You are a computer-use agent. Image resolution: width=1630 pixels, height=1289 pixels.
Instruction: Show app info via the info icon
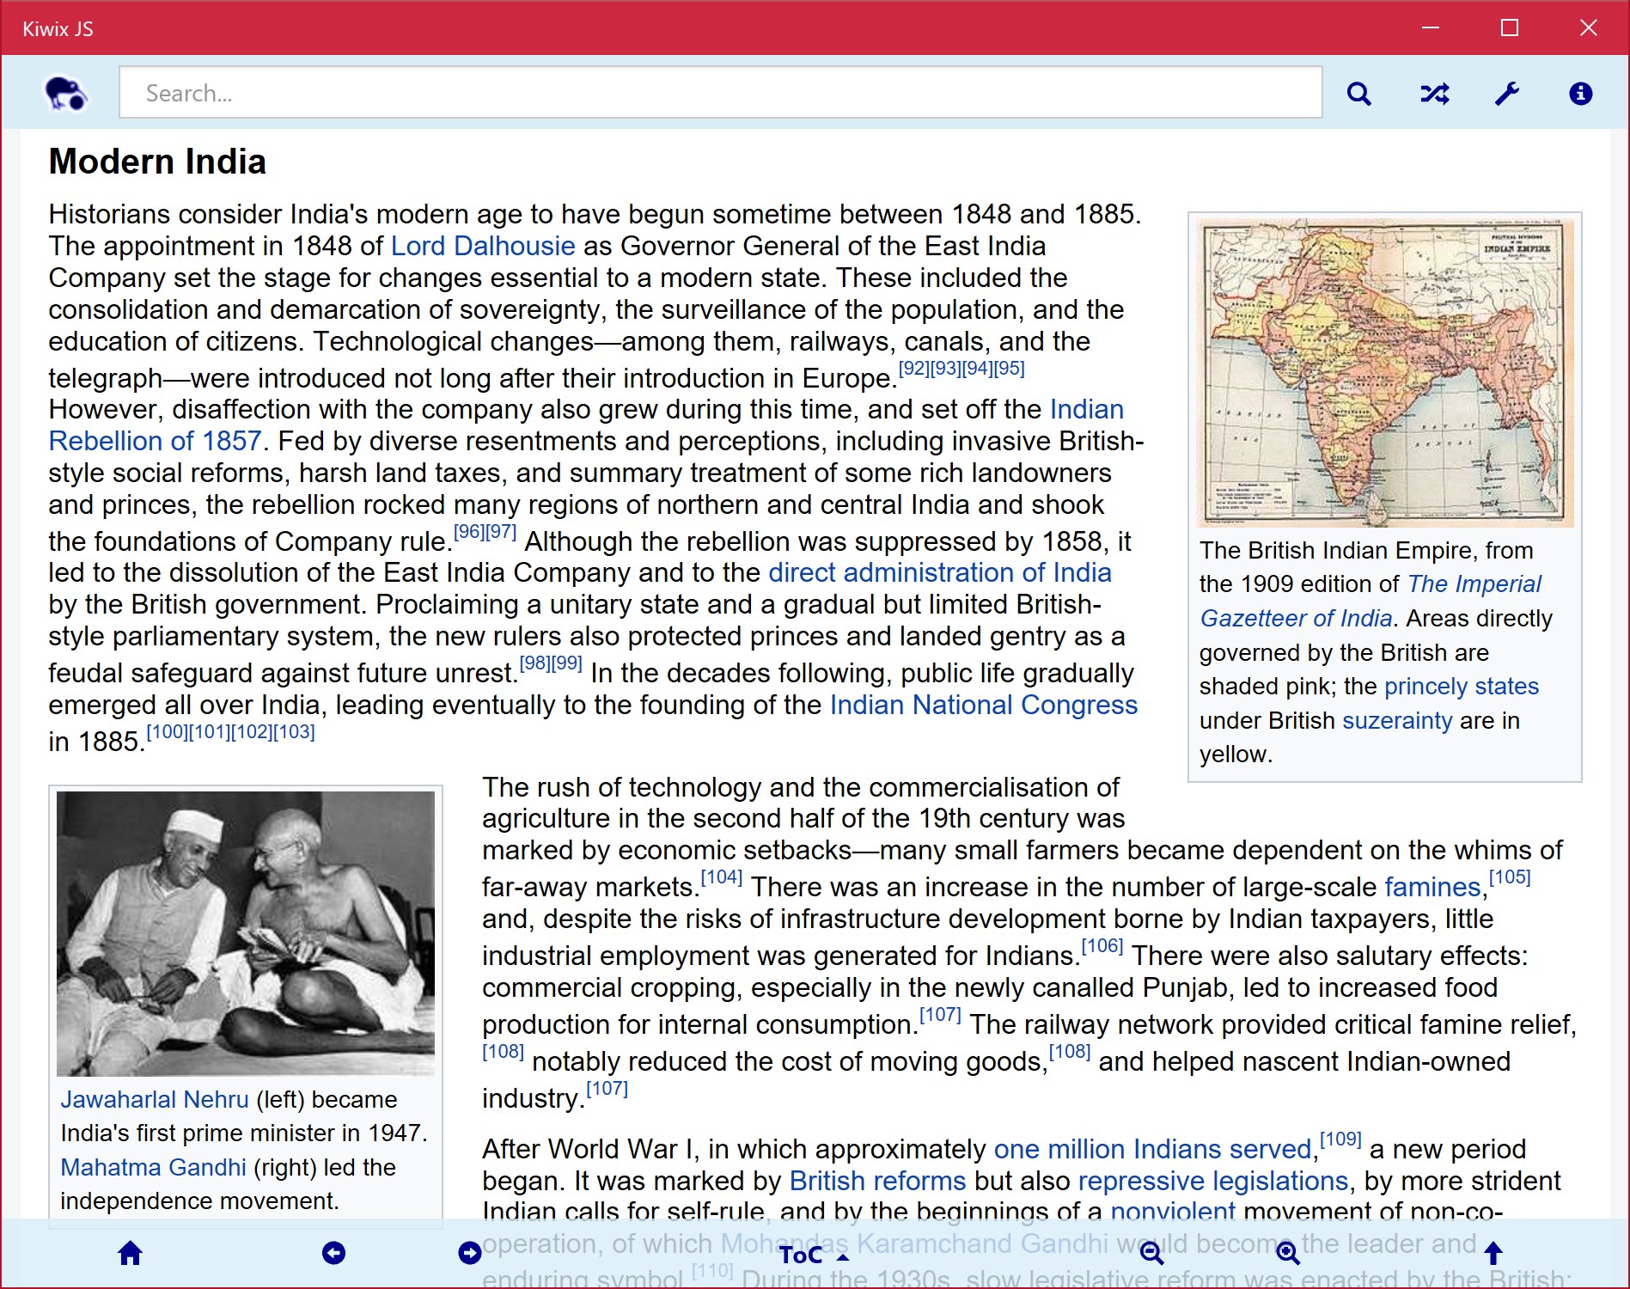[1581, 93]
